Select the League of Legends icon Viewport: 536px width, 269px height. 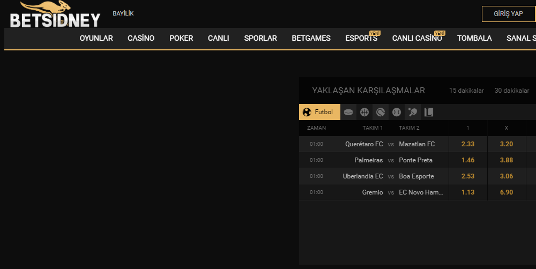[429, 112]
